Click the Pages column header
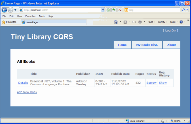This screenshot has height=124, width=191. (140, 74)
